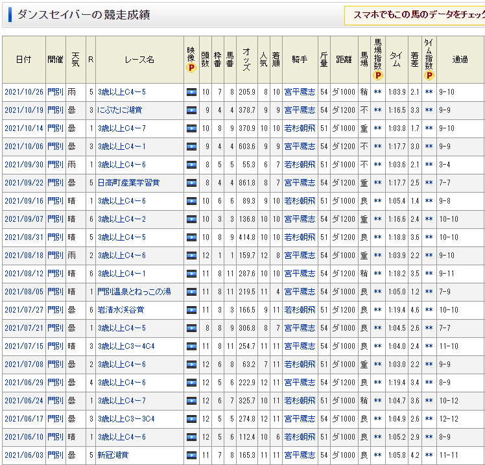Open the 2021/06/10 date link

point(23,437)
